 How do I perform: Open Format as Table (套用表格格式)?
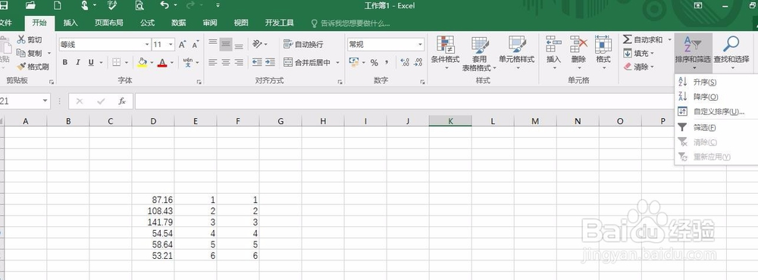click(x=480, y=54)
